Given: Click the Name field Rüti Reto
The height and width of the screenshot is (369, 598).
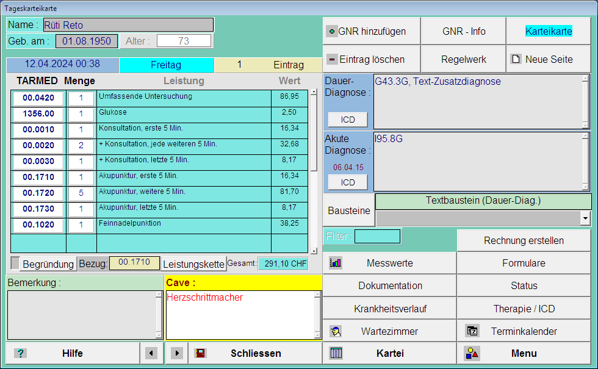Looking at the screenshot, I should coord(128,25).
